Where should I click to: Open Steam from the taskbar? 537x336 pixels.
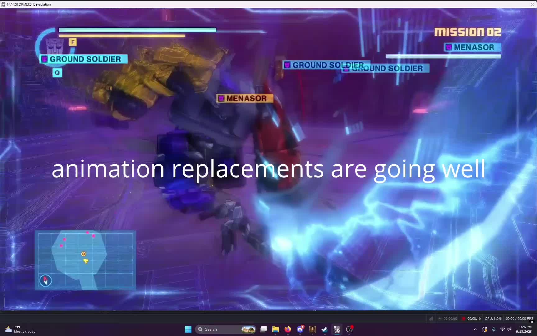324,329
